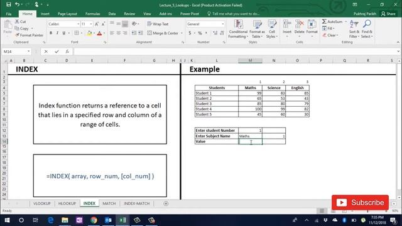Viewport: 402px width, 226px height.
Task: Select the Format Painter brush
Action: (x=17, y=35)
